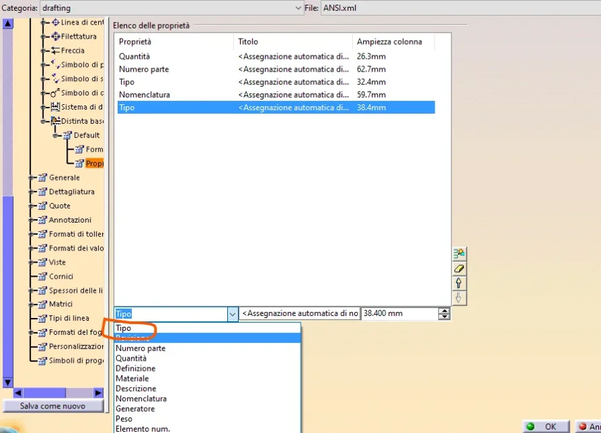Confirm with the OK button
Image resolution: width=601 pixels, height=433 pixels.
point(546,426)
